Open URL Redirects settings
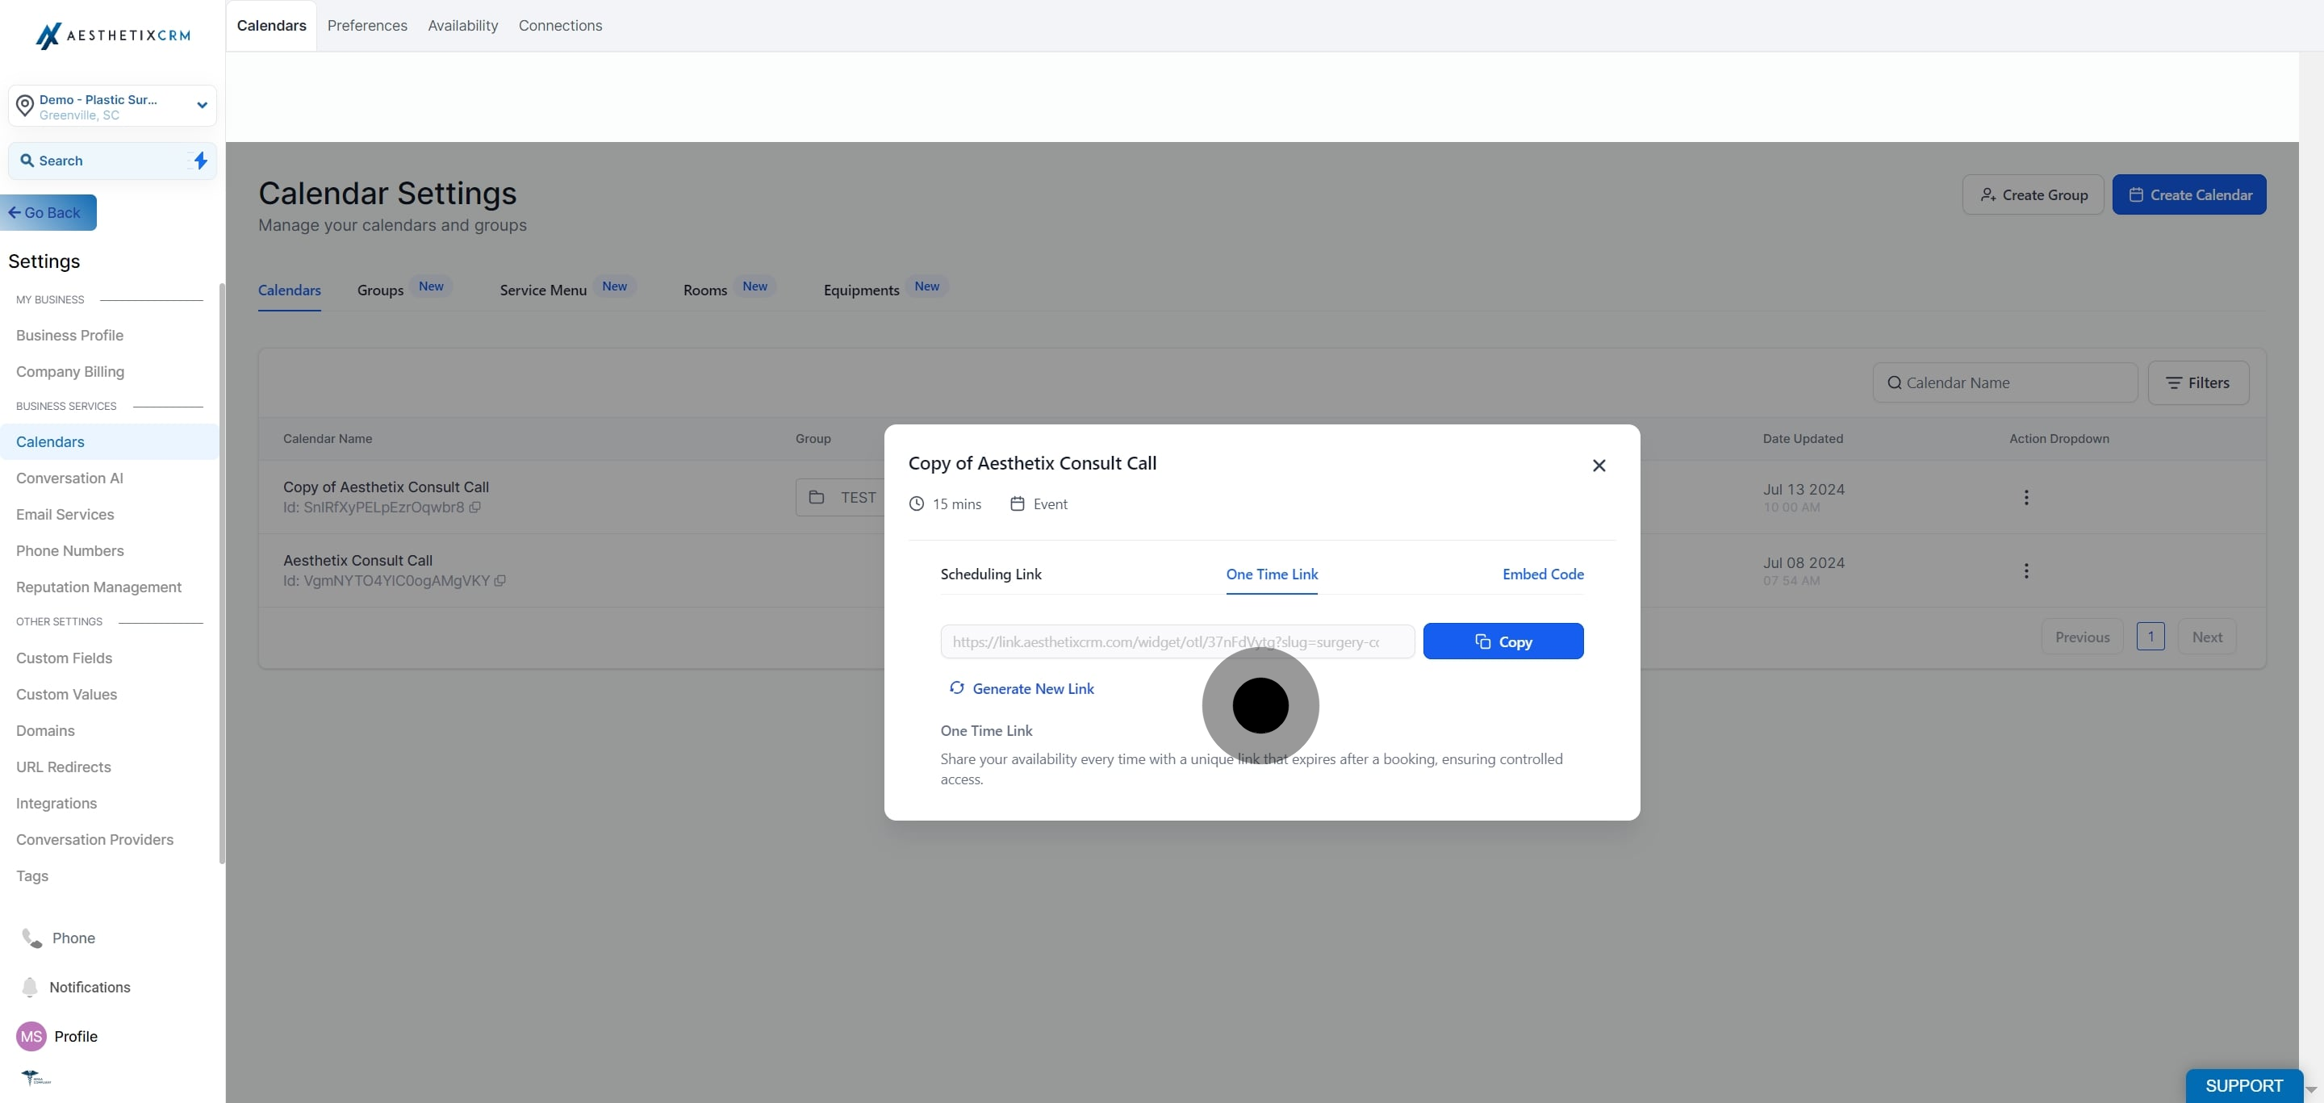 (63, 767)
